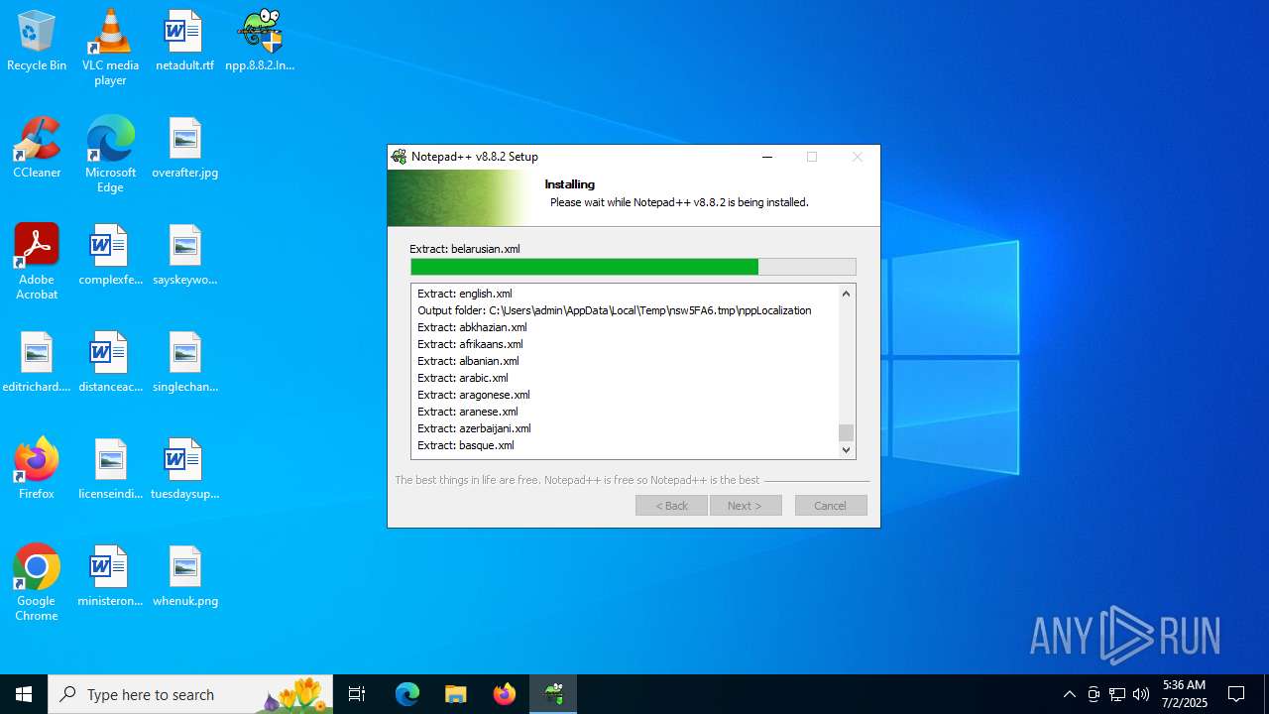Launch Firefox from the taskbar
This screenshot has height=714, width=1269.
click(x=505, y=694)
